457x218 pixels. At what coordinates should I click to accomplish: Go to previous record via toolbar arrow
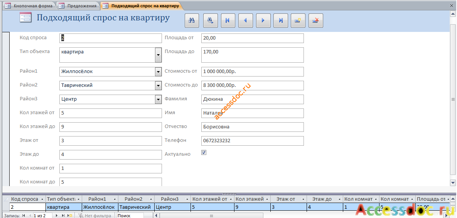[245, 21]
